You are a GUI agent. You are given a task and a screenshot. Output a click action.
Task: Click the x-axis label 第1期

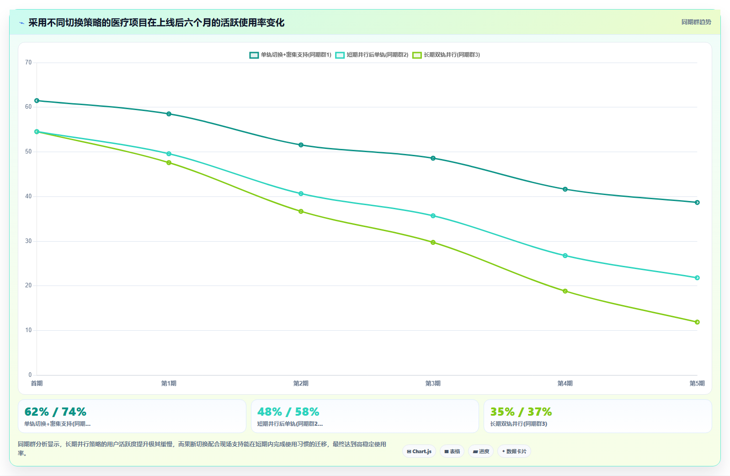[x=169, y=383]
